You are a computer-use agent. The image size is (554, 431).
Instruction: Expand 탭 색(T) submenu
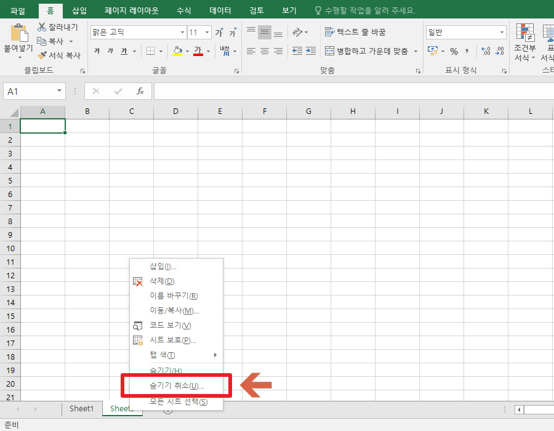click(177, 355)
